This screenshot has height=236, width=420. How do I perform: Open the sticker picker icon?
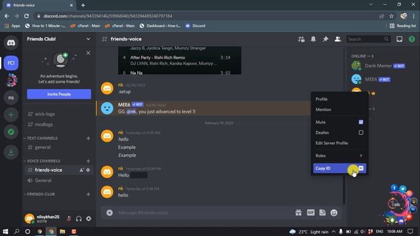click(x=322, y=212)
